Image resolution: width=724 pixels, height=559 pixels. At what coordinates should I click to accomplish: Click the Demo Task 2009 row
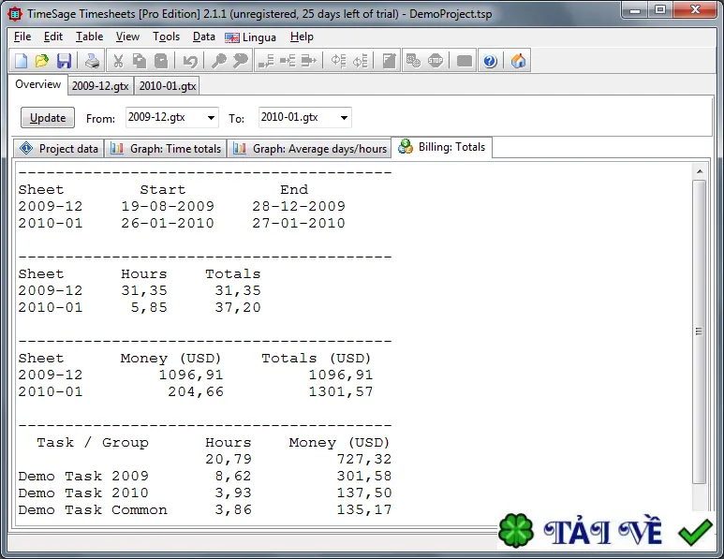pyautogui.click(x=204, y=476)
